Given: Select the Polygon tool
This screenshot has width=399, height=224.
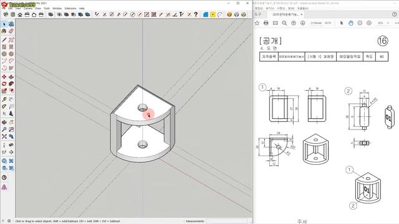Looking at the screenshot, I should tap(11, 54).
